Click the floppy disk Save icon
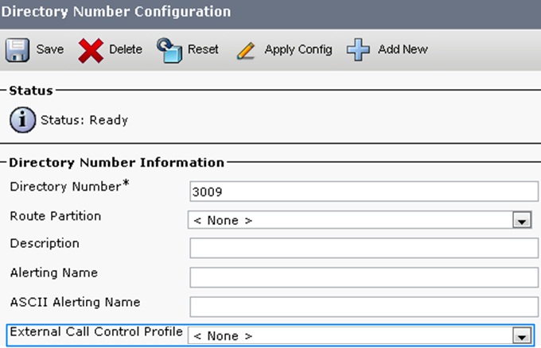This screenshot has width=541, height=348. pos(18,50)
